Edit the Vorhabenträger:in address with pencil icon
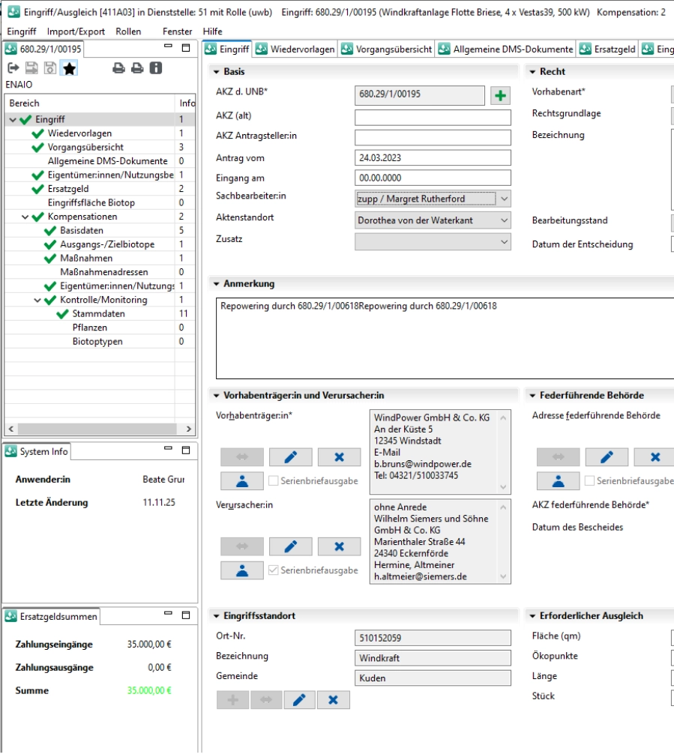Screen dimensions: 674x754 coord(290,457)
